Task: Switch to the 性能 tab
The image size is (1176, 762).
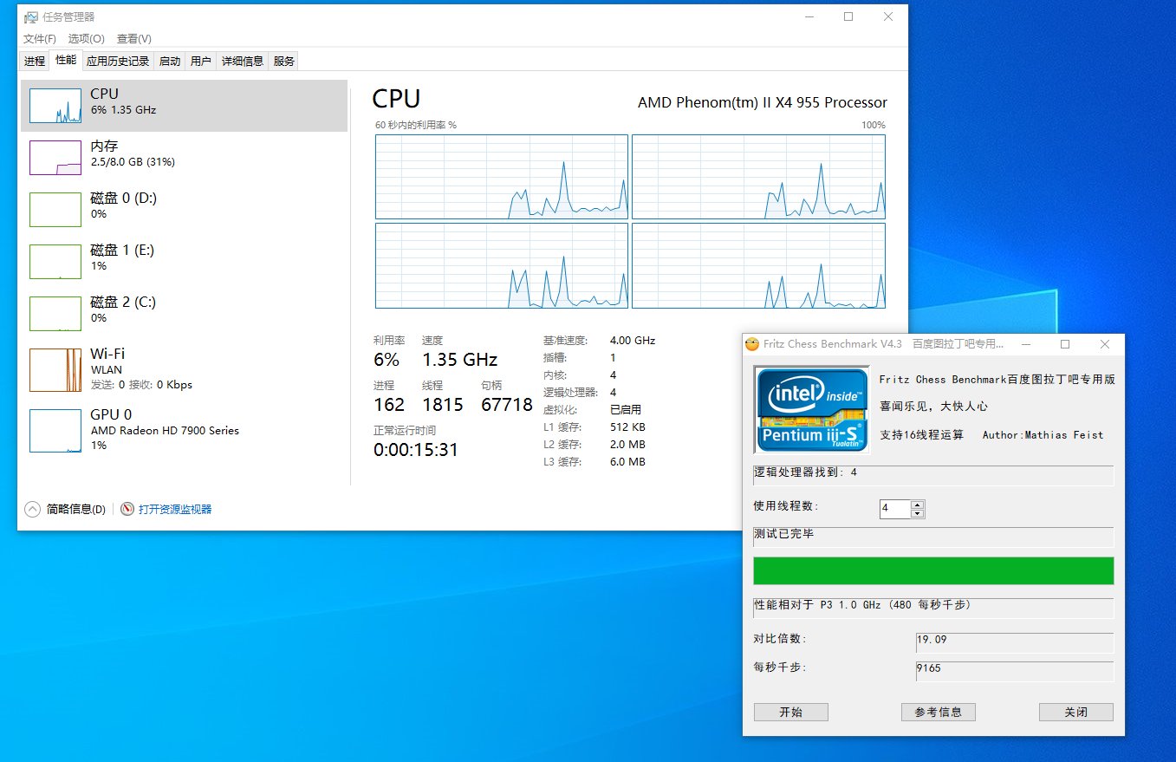Action: 66,60
